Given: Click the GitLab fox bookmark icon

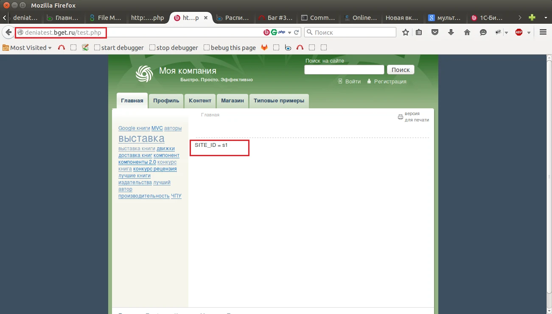Looking at the screenshot, I should [x=264, y=48].
